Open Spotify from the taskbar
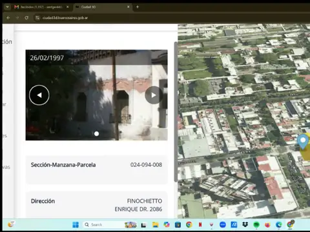310x232 pixels. click(x=256, y=225)
